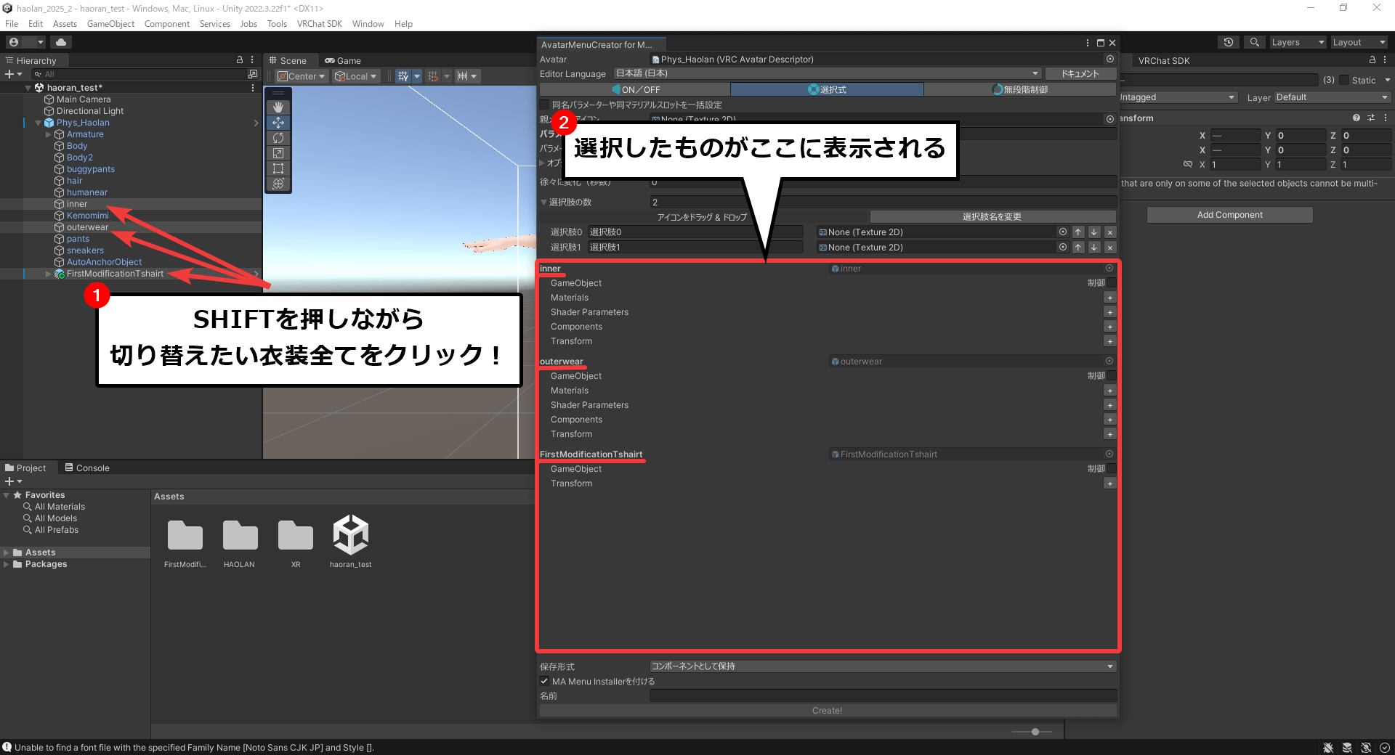Enable 制御 checkbox for FirstModificationTshairt GameObject
Viewport: 1395px width, 755px height.
[1111, 468]
